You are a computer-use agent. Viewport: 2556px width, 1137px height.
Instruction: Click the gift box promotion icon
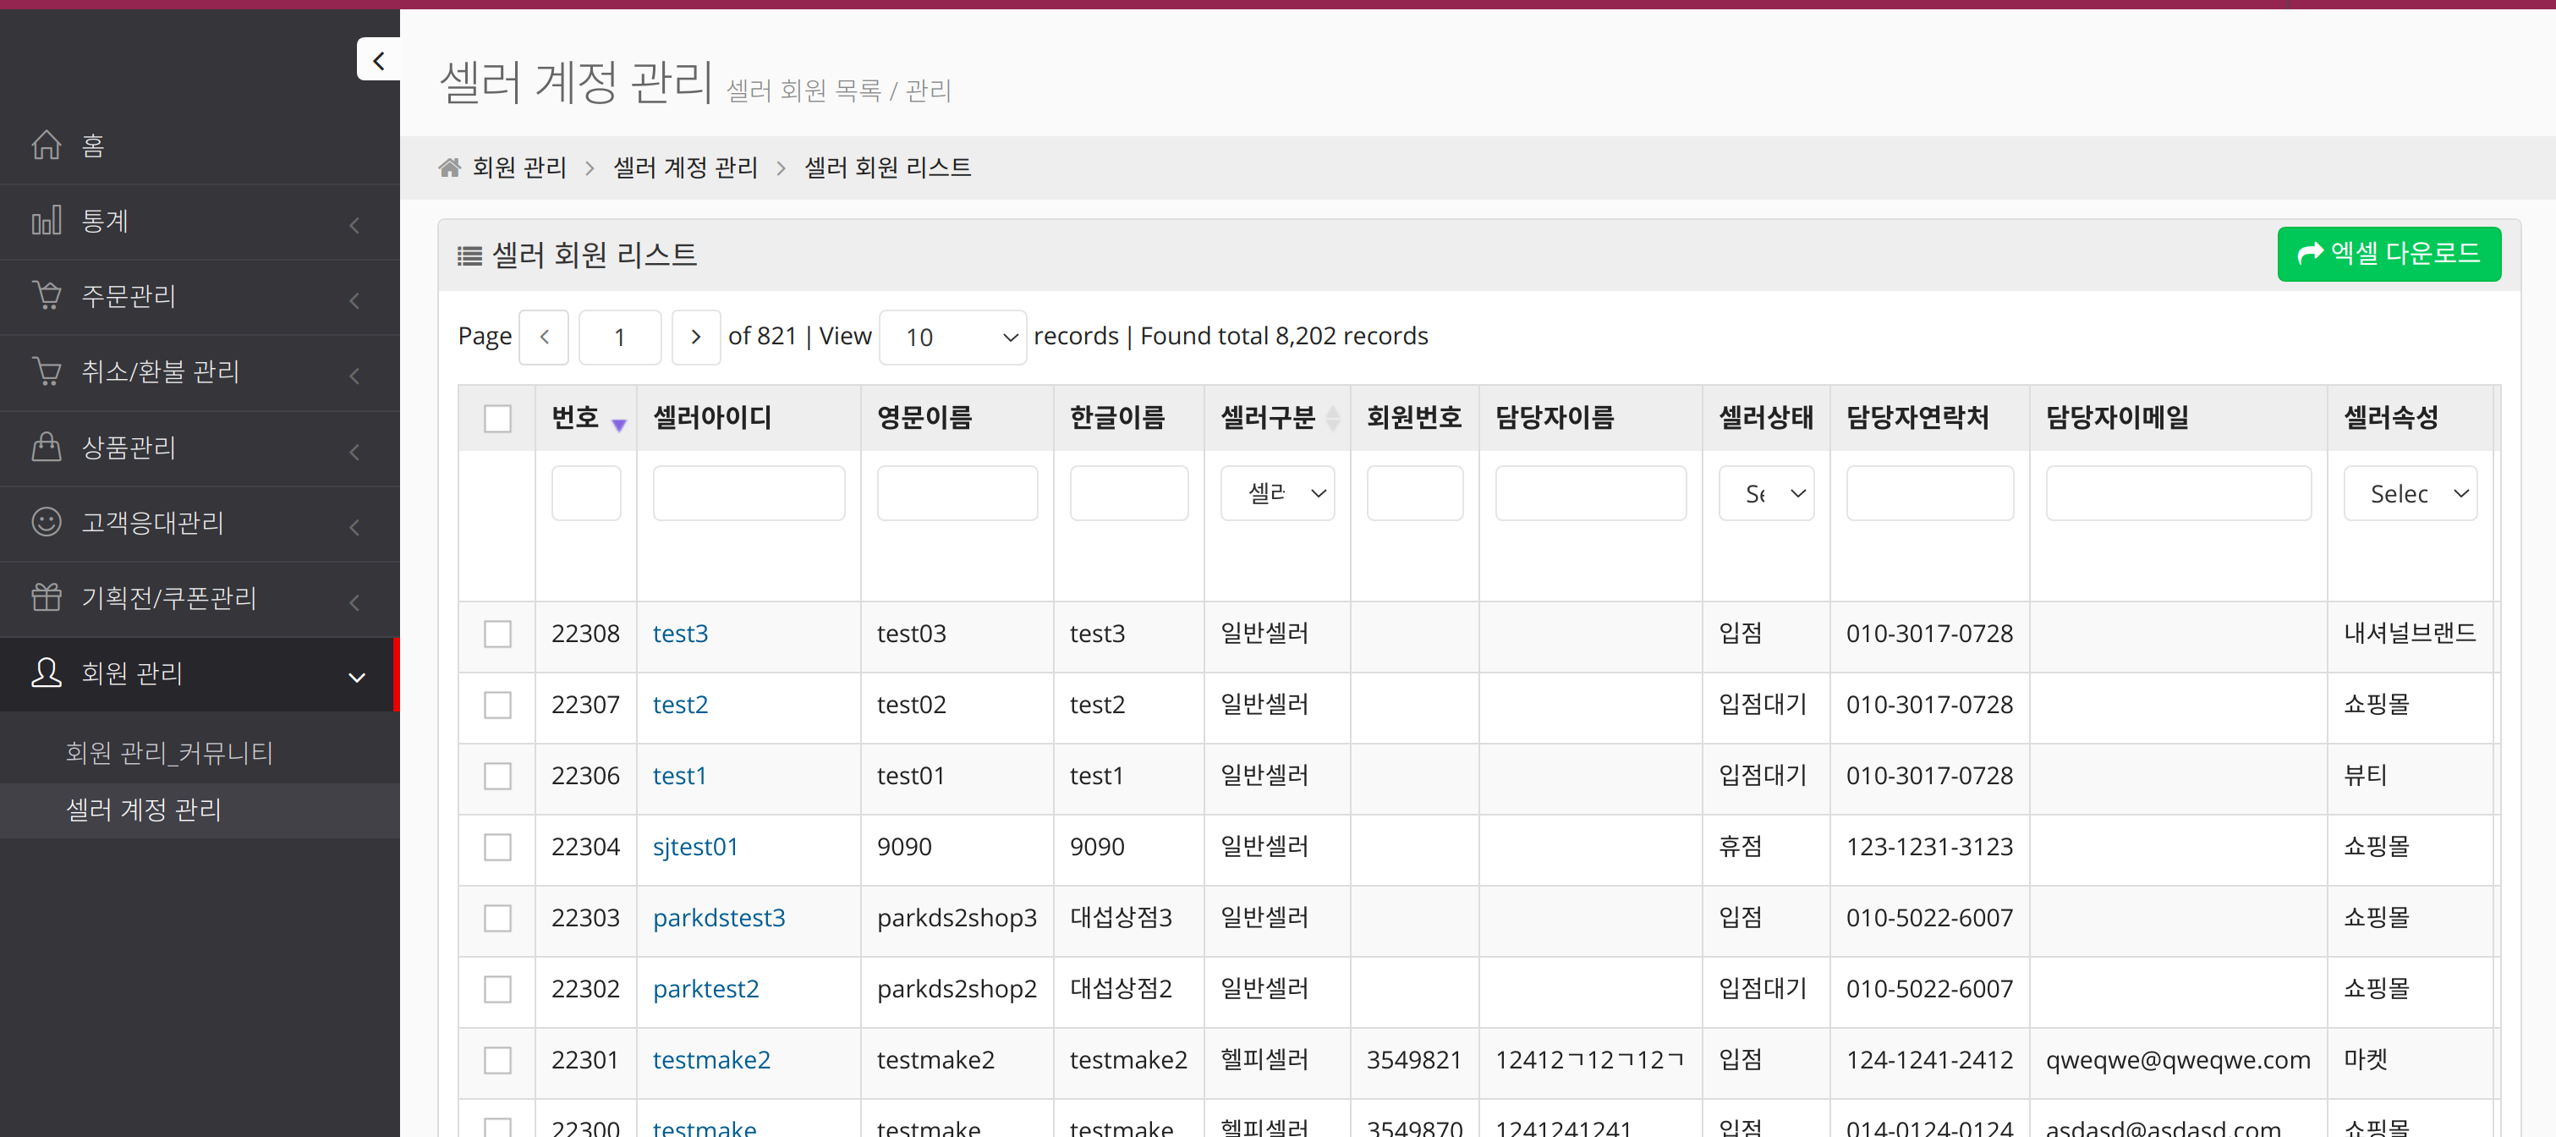pyautogui.click(x=47, y=597)
